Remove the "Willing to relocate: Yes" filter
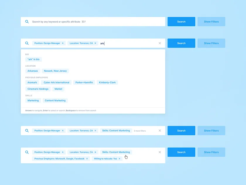Viewport: 246px width, 185px height. [x=119, y=158]
